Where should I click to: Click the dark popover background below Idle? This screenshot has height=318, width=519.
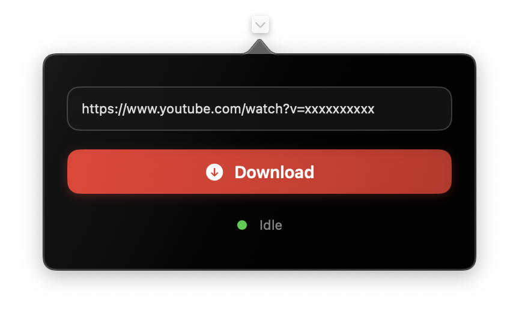tap(259, 251)
